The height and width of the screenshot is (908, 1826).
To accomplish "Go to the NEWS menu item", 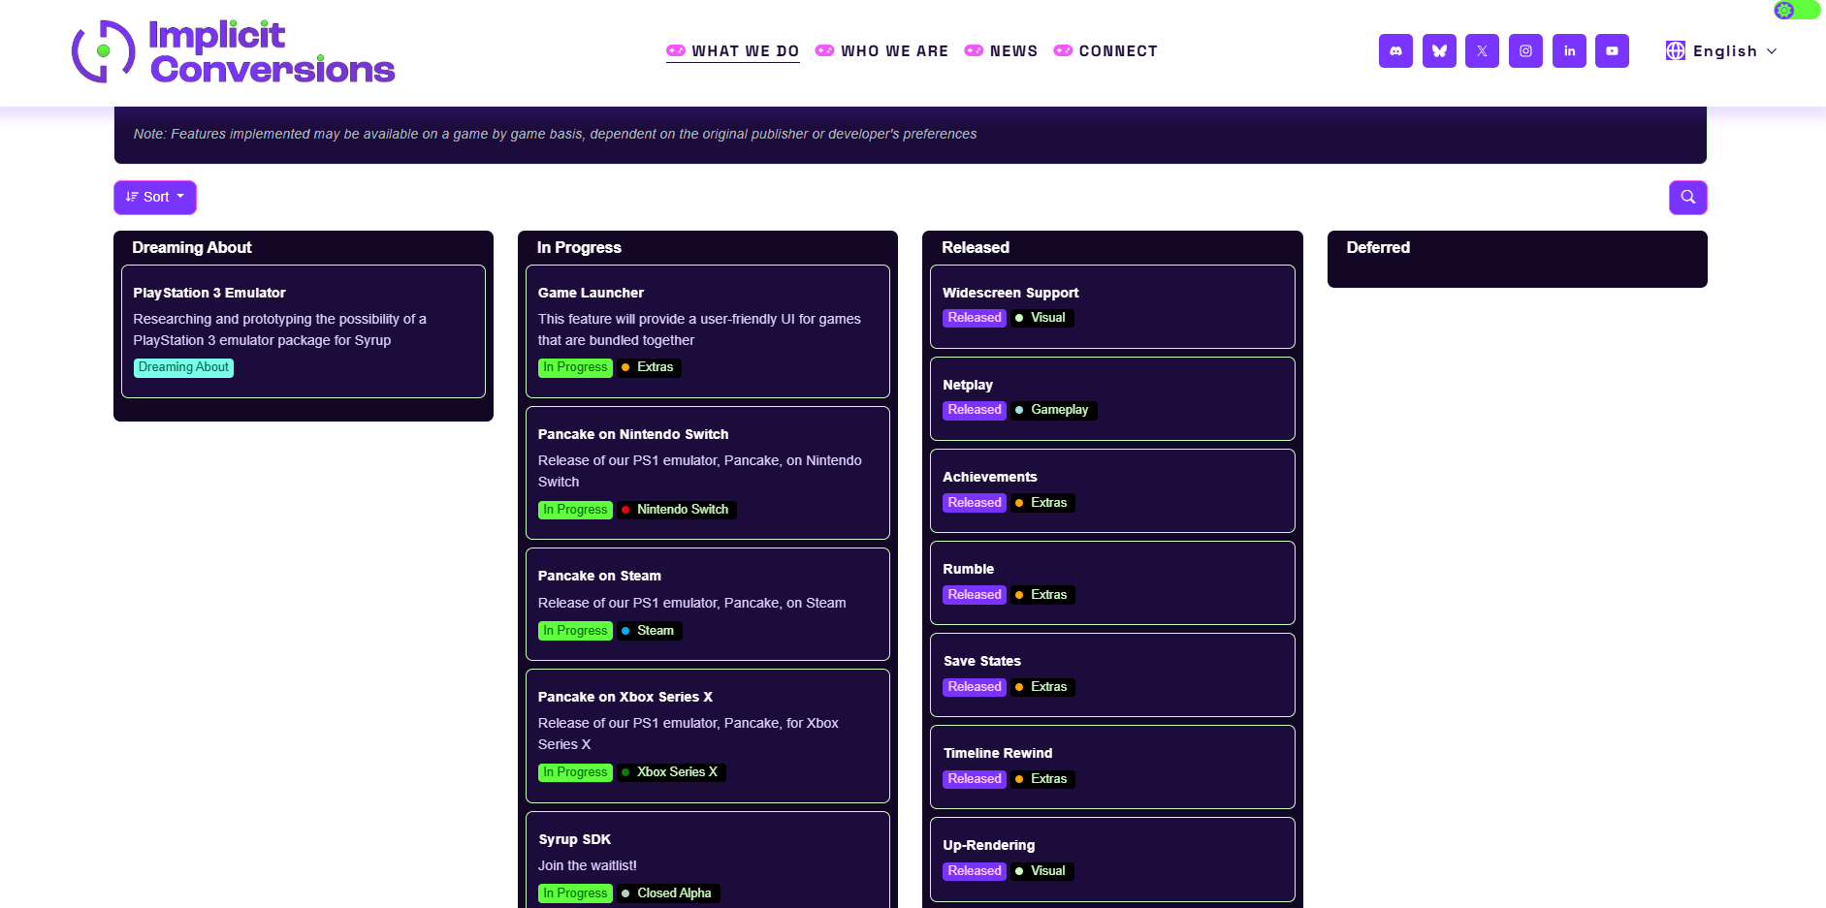I will 1001,51.
